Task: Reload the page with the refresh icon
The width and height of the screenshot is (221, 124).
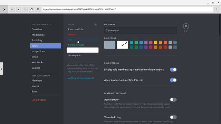Action: point(31,9)
